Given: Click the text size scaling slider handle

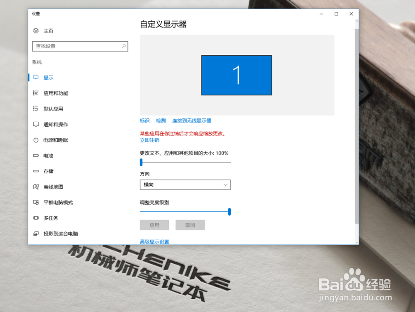Looking at the screenshot, I should click(141, 162).
